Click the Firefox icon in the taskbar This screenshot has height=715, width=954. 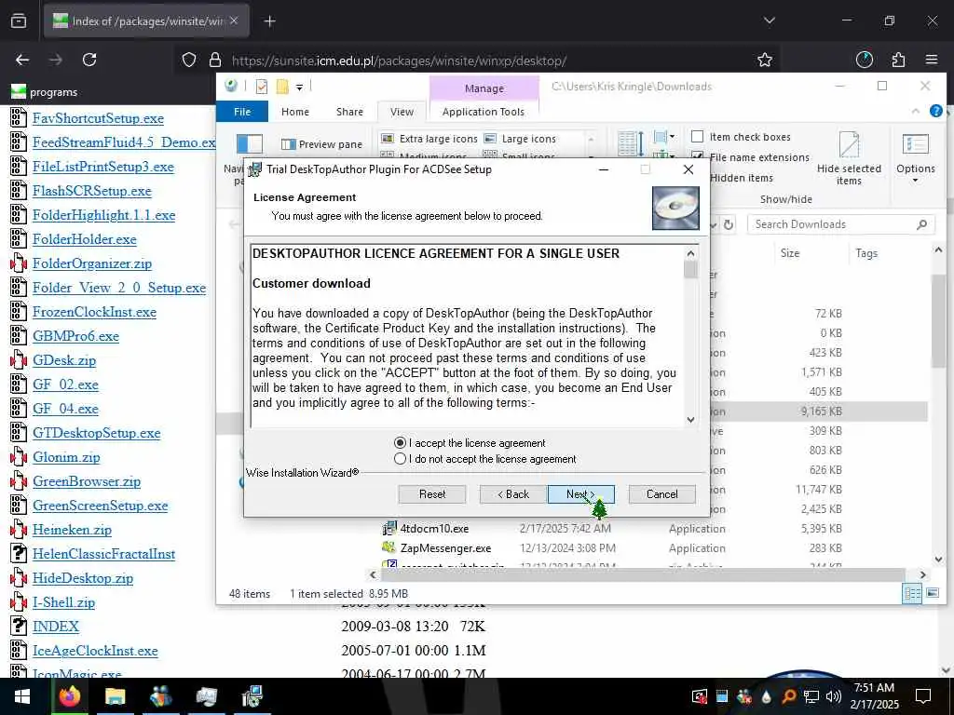point(69,696)
